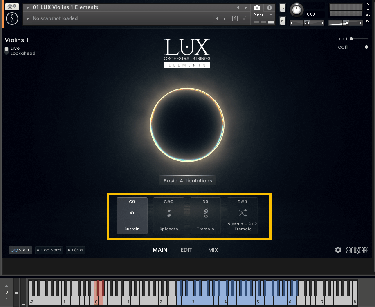Switch to the EDIT tab

pos(186,250)
